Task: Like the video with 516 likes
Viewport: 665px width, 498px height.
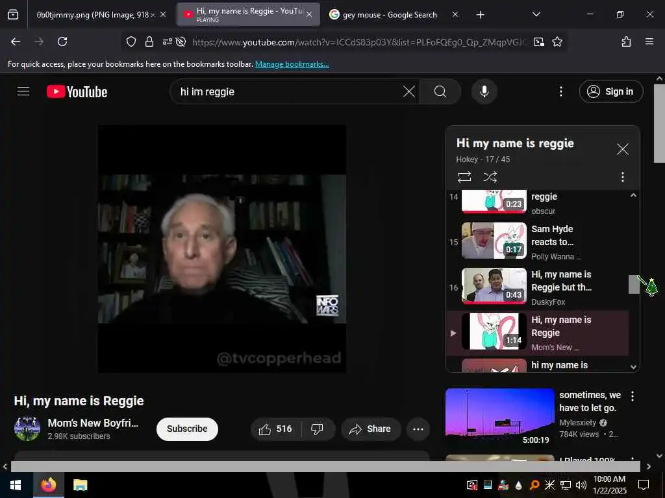Action: point(275,429)
